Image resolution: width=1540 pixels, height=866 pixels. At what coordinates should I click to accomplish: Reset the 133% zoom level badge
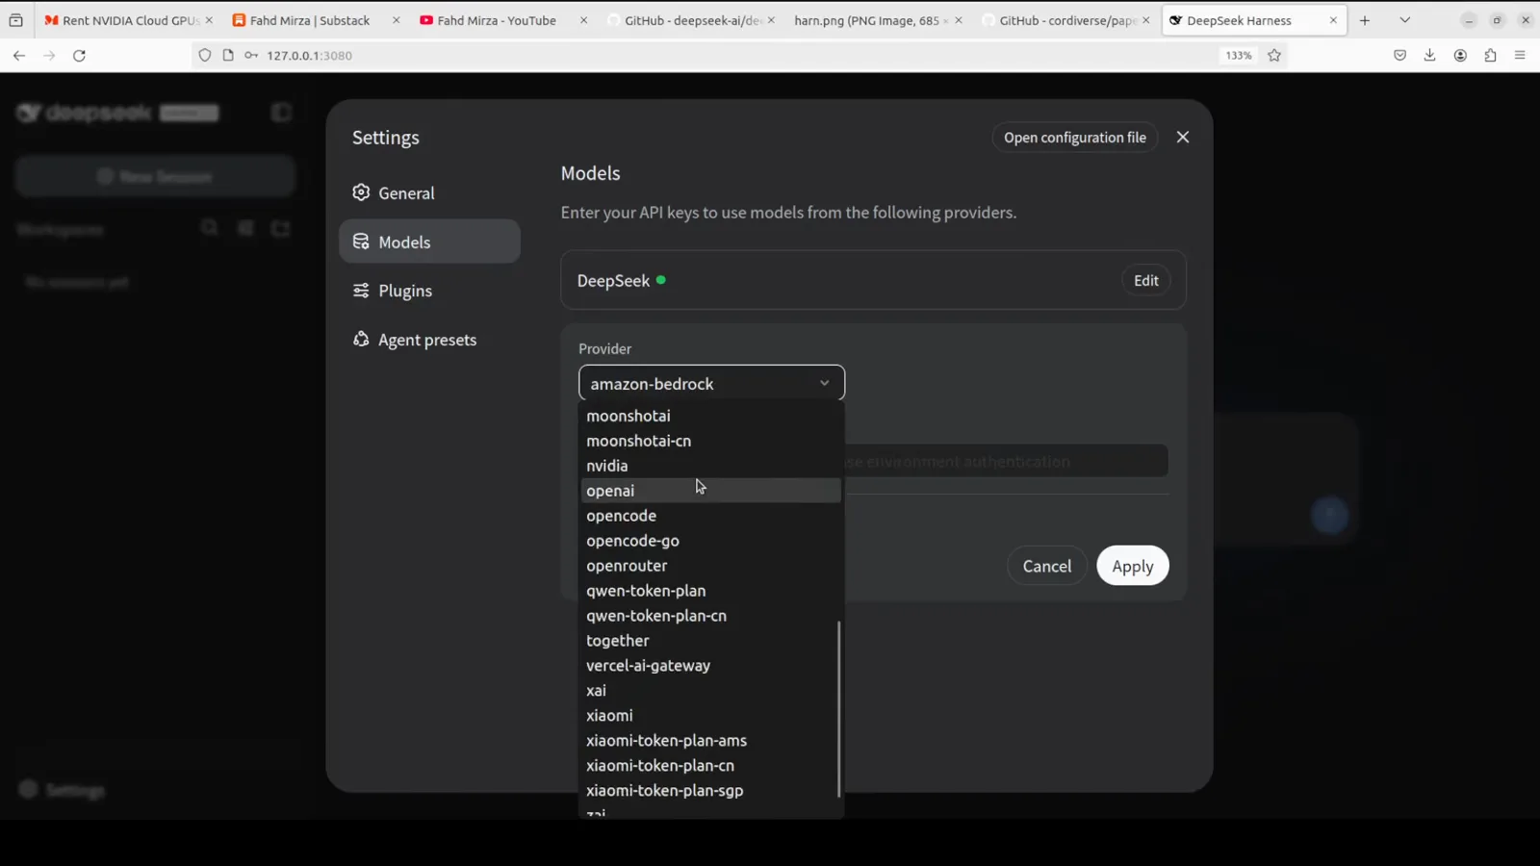click(x=1239, y=56)
